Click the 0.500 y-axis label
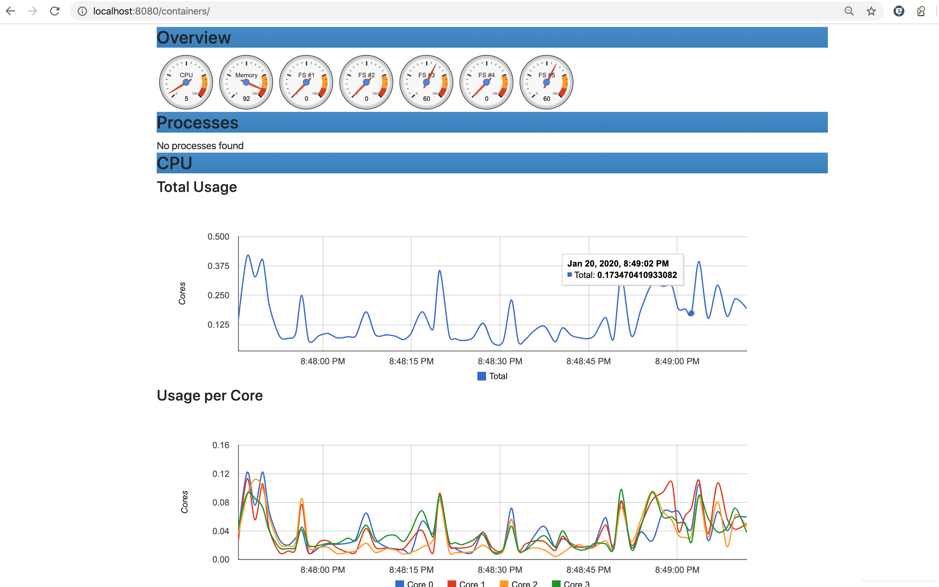Image resolution: width=939 pixels, height=587 pixels. pos(219,237)
